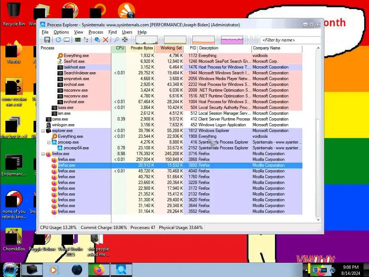
Task: Sort by the PID column header
Action: [x=191, y=48]
